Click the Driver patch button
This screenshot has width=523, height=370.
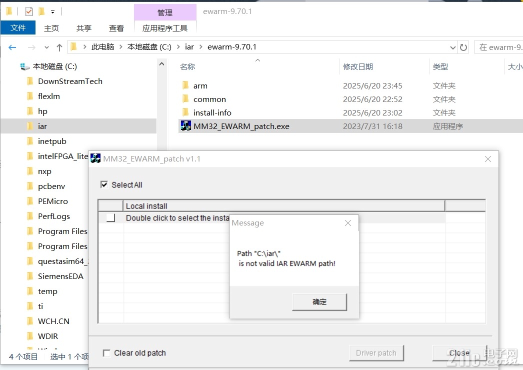pyautogui.click(x=376, y=353)
